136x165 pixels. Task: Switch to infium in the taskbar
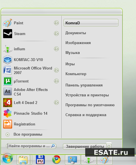pos(89,160)
